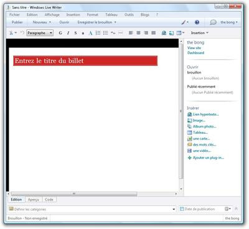Click toolbar insert hyperlink icon
The width and height of the screenshot is (249, 229).
pyautogui.click(x=164, y=33)
